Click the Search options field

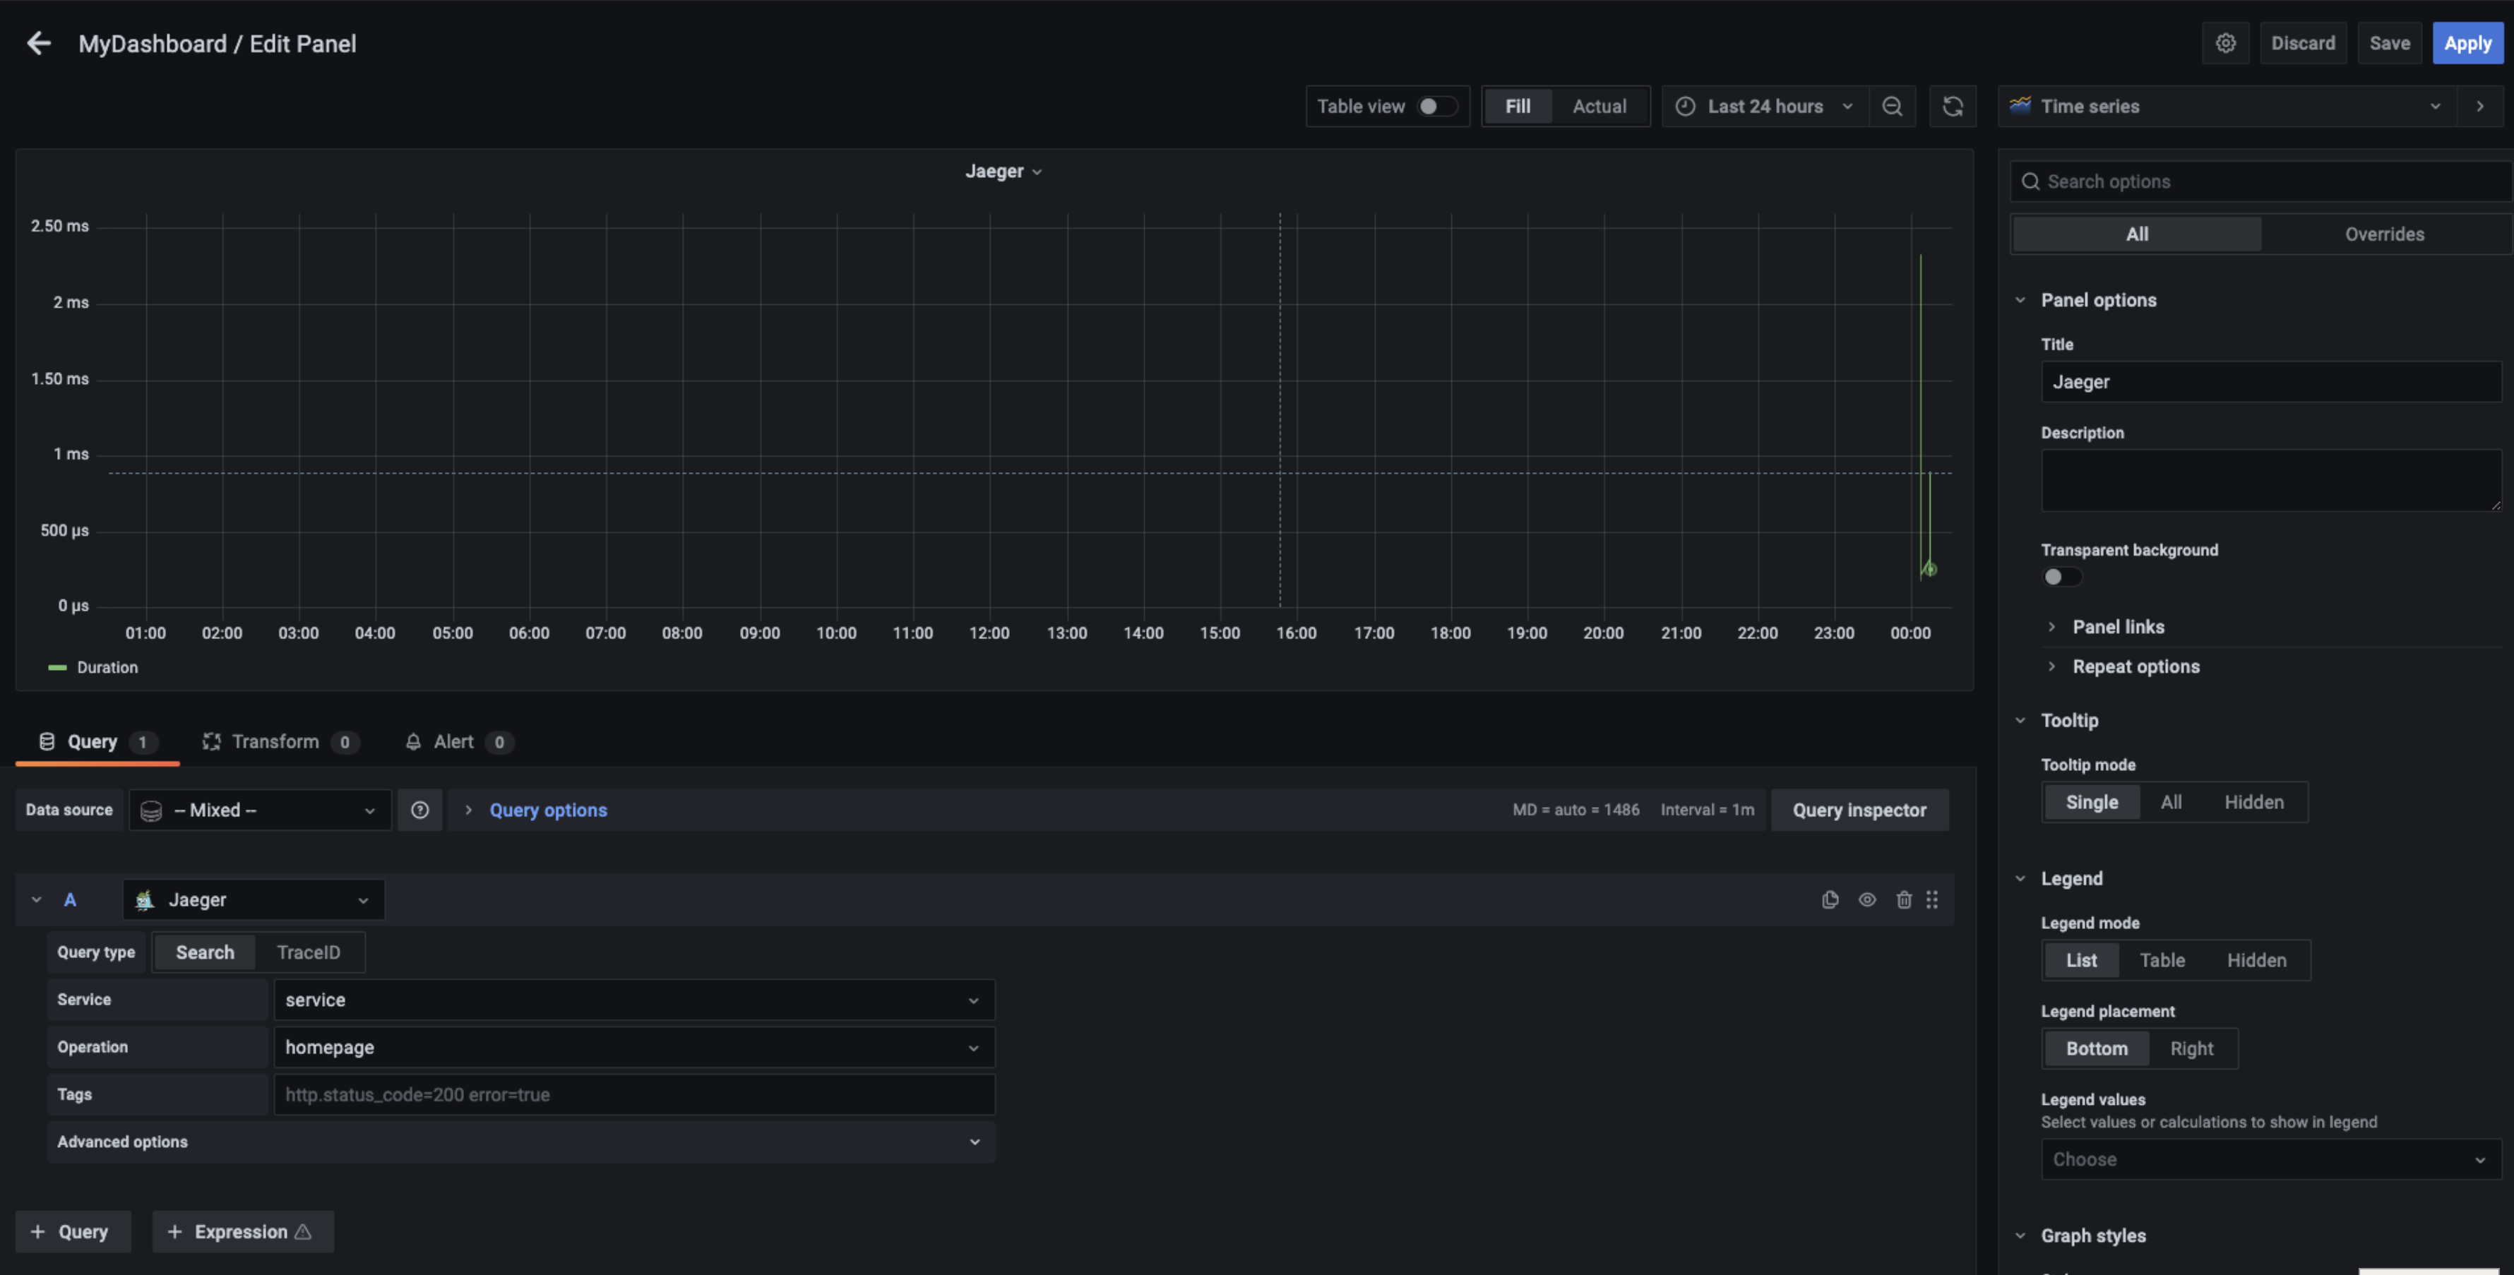point(2259,181)
